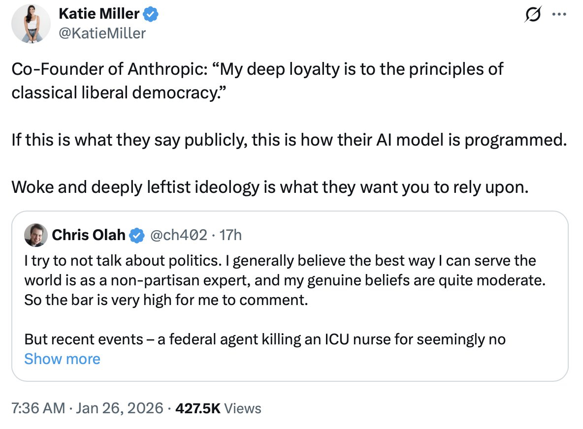583x429 pixels.
Task: Click Chris Olah's small avatar
Action: tap(36, 235)
